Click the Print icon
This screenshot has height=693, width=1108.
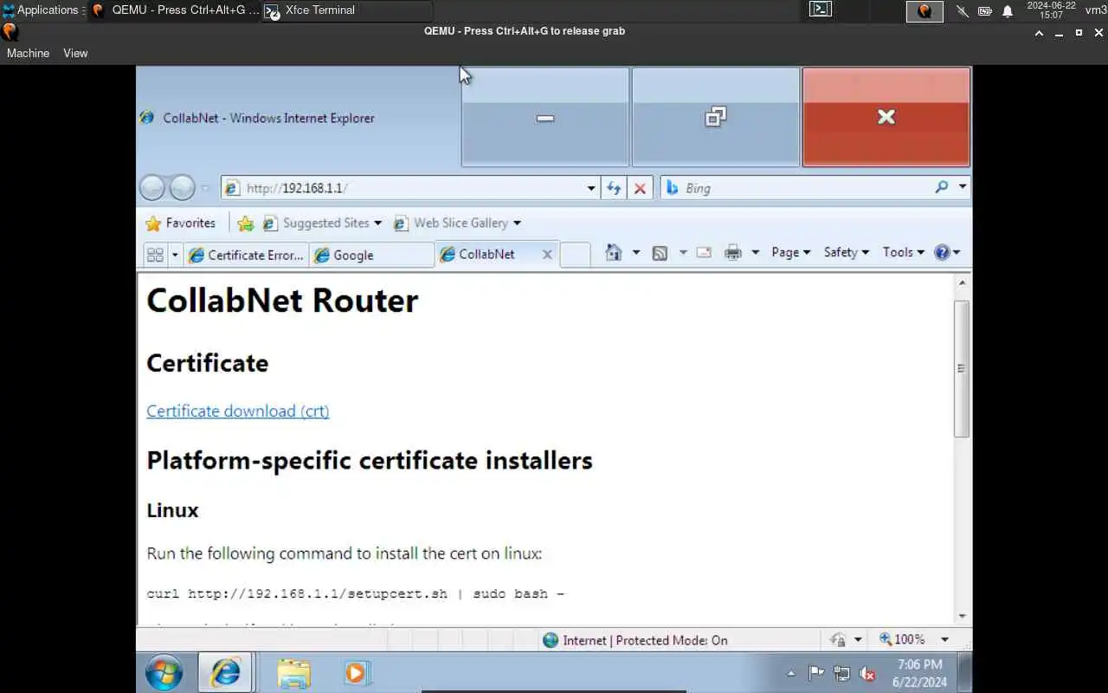[x=733, y=252]
